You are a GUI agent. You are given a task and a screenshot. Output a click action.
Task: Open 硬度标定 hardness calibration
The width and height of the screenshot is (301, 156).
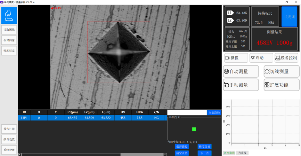[9, 51]
